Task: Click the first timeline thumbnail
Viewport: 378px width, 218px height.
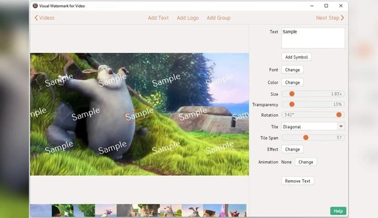Action: [x=41, y=210]
